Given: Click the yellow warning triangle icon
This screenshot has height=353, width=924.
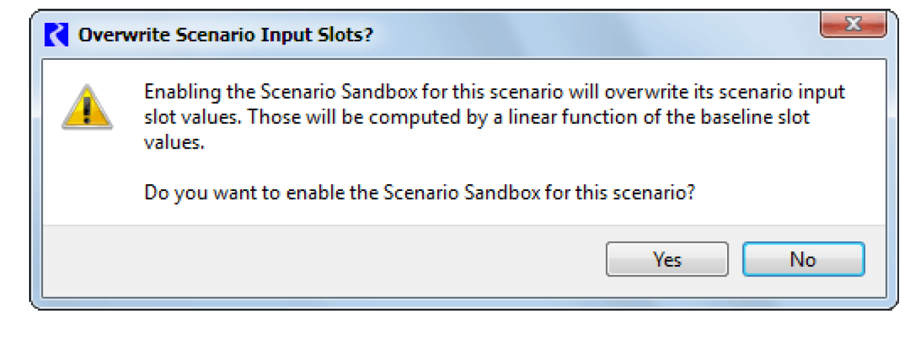Looking at the screenshot, I should pyautogui.click(x=87, y=107).
